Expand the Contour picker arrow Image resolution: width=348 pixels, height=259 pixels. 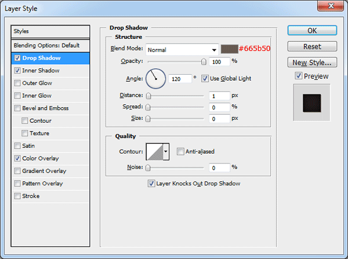click(166, 152)
